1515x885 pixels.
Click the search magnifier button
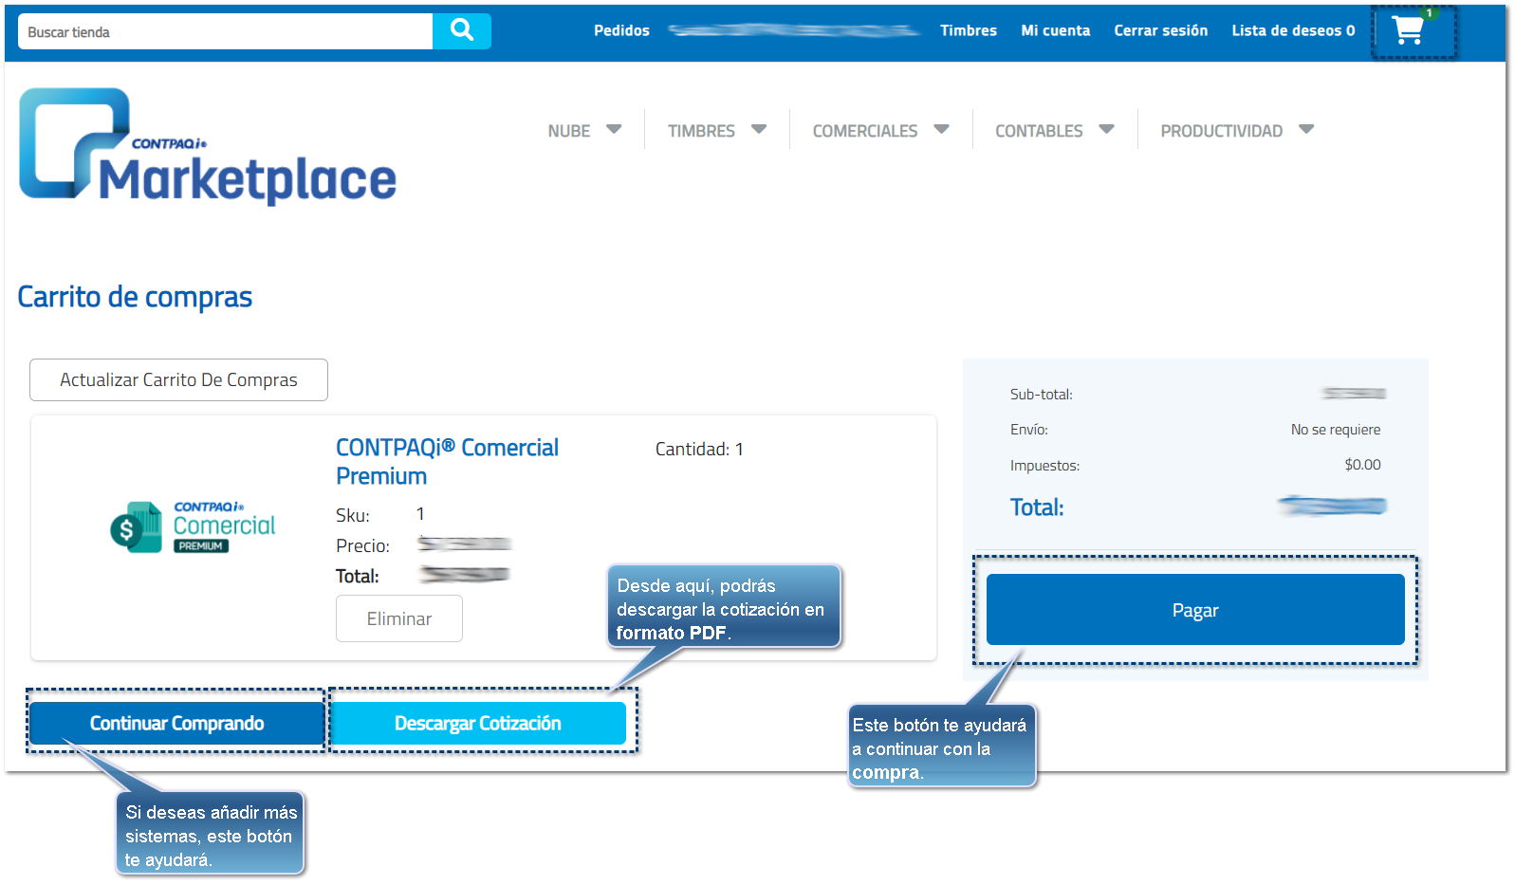462,31
